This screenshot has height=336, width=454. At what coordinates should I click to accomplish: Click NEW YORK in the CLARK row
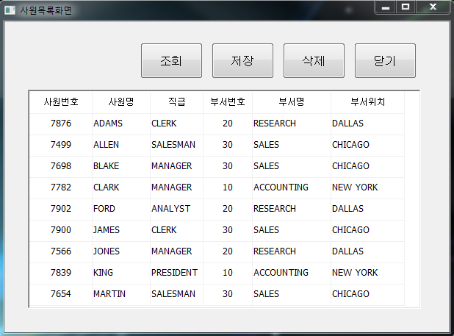[368, 187]
